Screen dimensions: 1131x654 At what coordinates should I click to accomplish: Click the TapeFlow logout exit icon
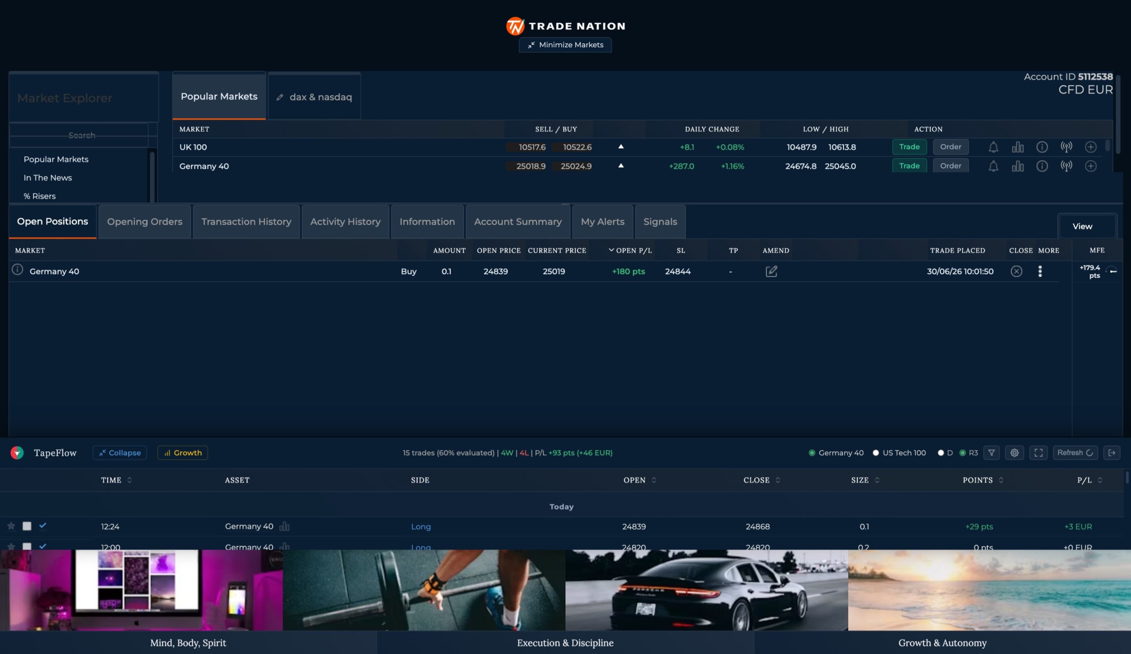tap(1112, 453)
